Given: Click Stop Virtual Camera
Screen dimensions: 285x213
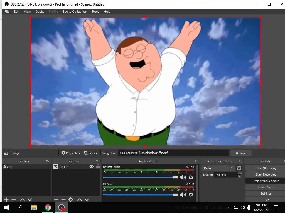Looking at the screenshot, I should click(266, 181).
